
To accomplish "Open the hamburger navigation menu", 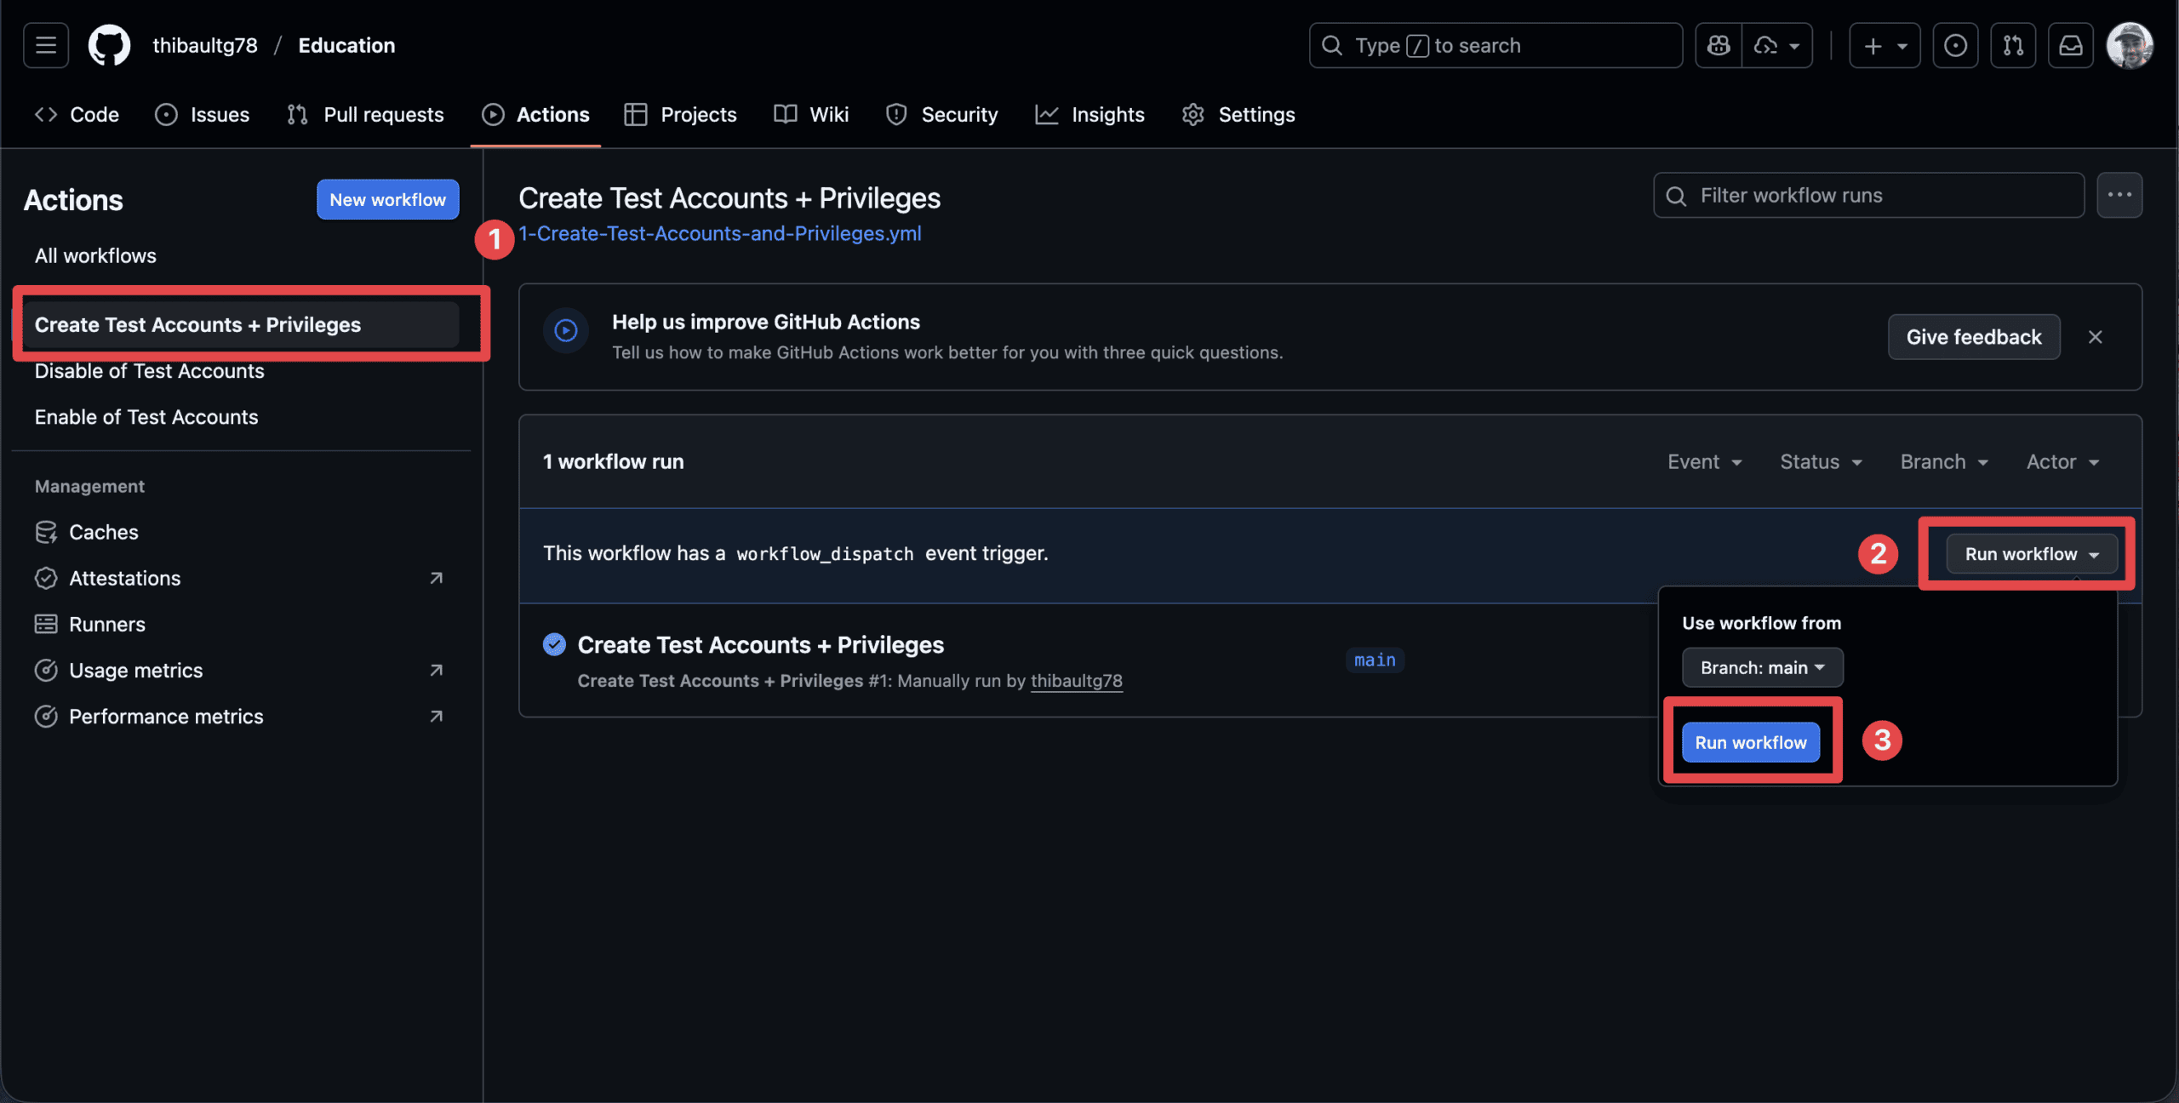I will 46,45.
